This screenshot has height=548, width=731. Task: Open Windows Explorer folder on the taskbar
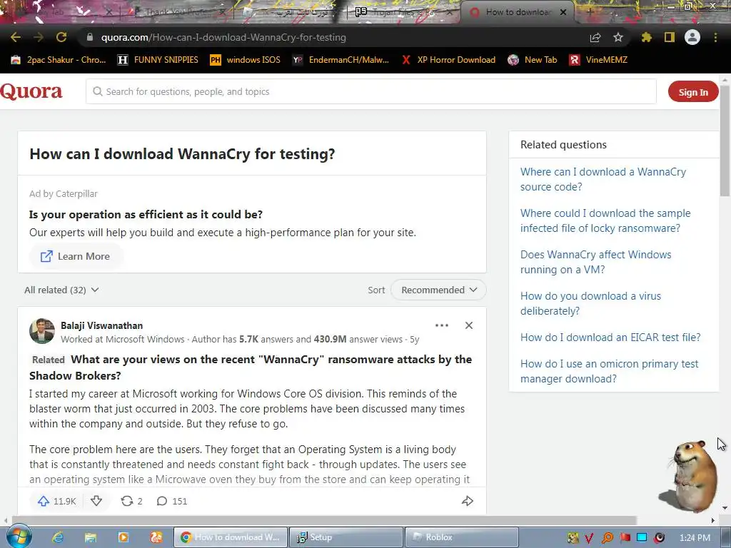(x=90, y=537)
